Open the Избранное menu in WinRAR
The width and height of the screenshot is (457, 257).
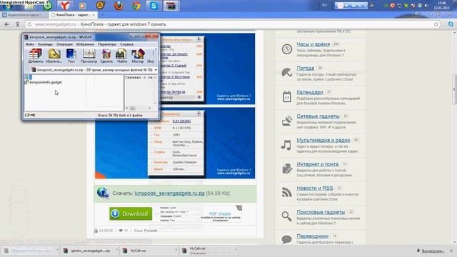(85, 44)
